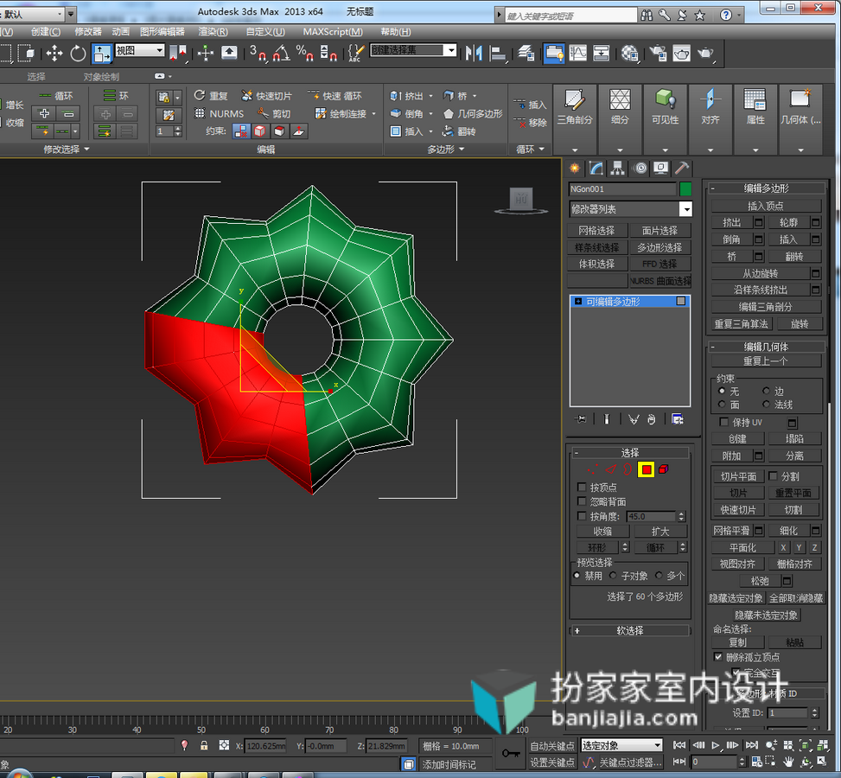Select the Rotate tool in main toolbar

coord(79,53)
